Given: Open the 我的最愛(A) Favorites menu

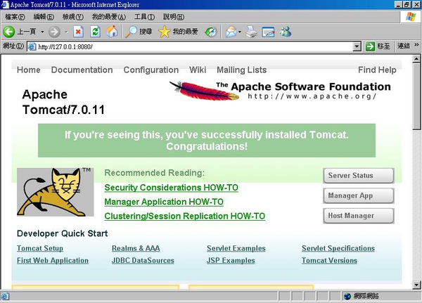Looking at the screenshot, I should click(x=109, y=17).
